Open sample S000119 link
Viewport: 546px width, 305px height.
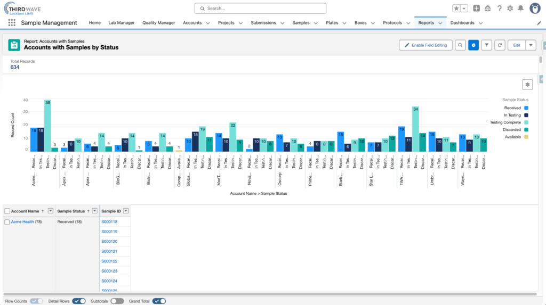click(109, 232)
